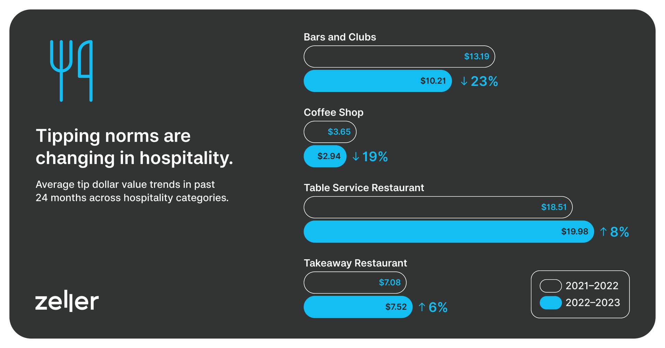Click the blue 2022–2023 legend swatch
Screen dimensions: 665x348
pos(550,303)
